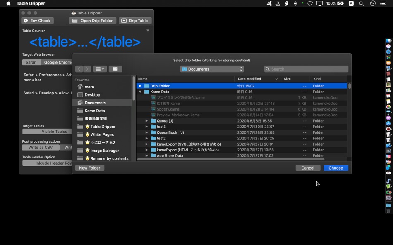Click the Search field

306,69
